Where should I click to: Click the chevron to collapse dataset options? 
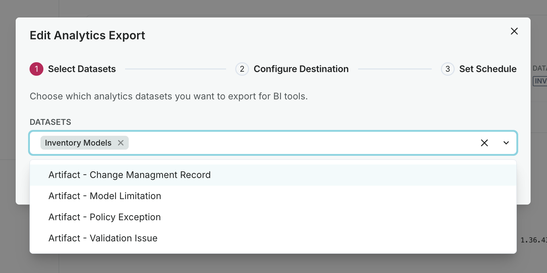(x=506, y=143)
